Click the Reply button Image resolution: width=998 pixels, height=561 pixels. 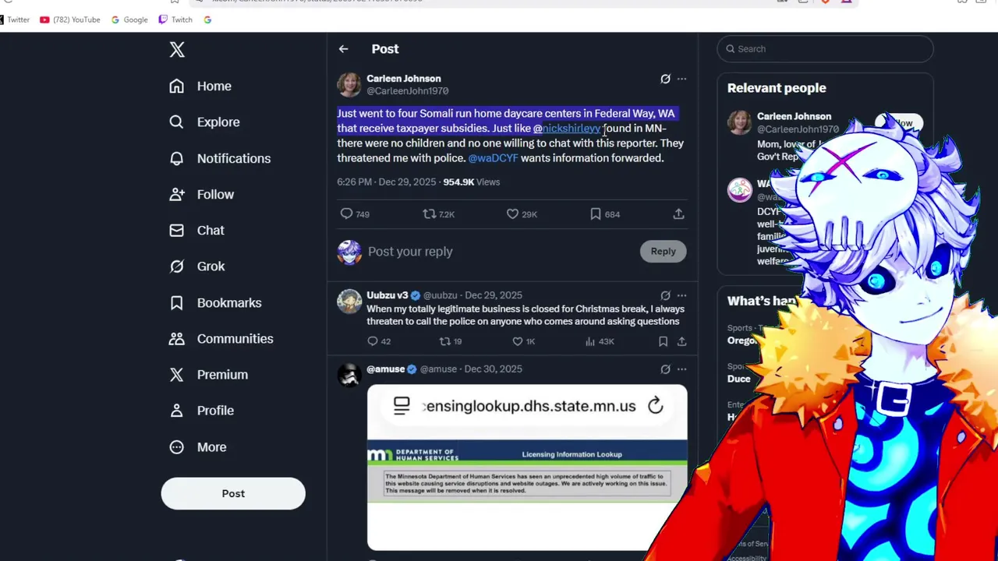coord(663,251)
